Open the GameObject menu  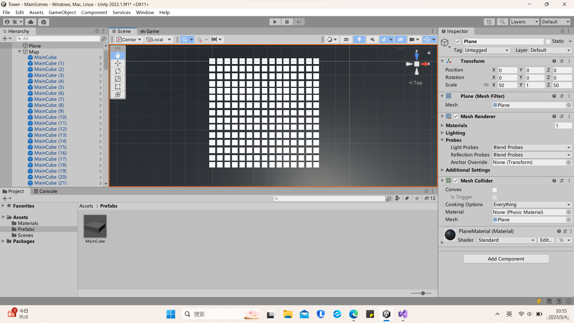coord(62,12)
